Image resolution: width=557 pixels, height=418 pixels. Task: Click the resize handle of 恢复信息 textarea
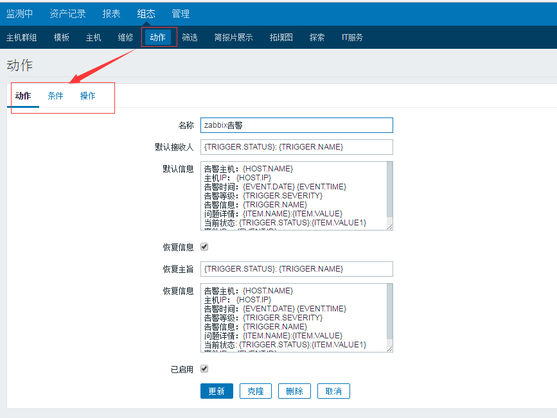[390, 349]
